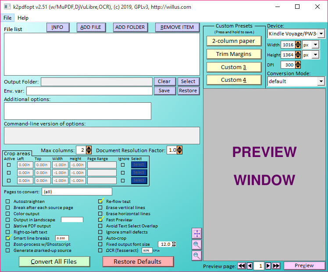Toggle Native PDF output
The image size is (328, 272).
8,226
